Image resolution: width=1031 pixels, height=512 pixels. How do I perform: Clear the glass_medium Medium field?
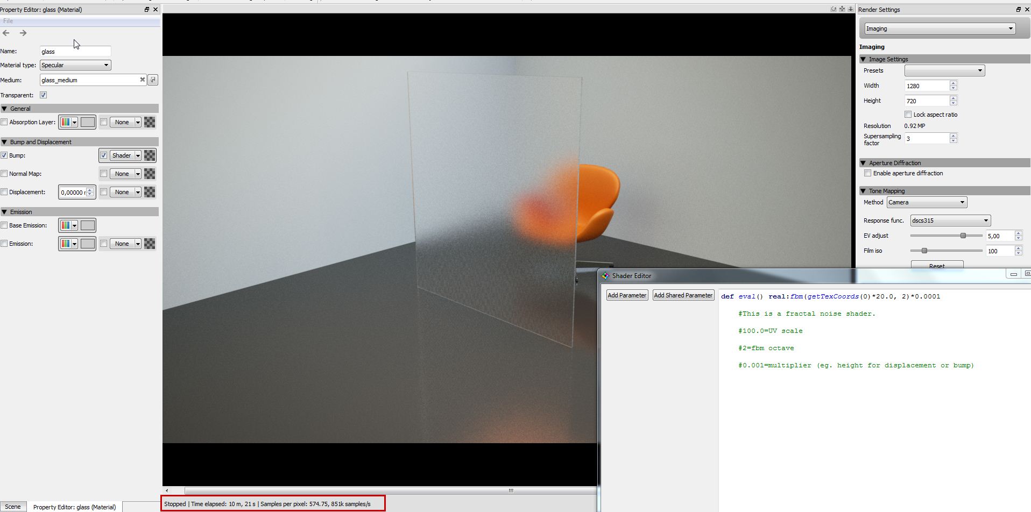pyautogui.click(x=142, y=80)
